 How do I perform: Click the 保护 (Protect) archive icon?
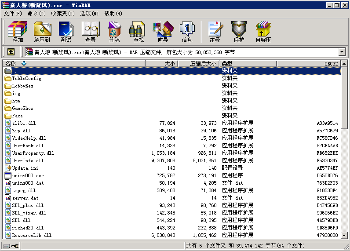pos(239,32)
